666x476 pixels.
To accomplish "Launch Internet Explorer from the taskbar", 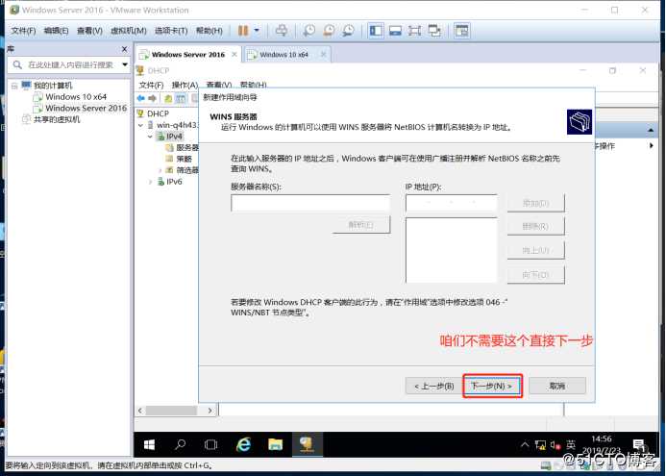I will point(243,444).
